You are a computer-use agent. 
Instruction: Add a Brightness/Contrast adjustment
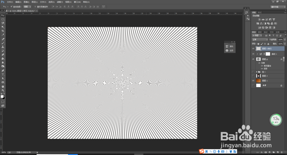[259, 19]
